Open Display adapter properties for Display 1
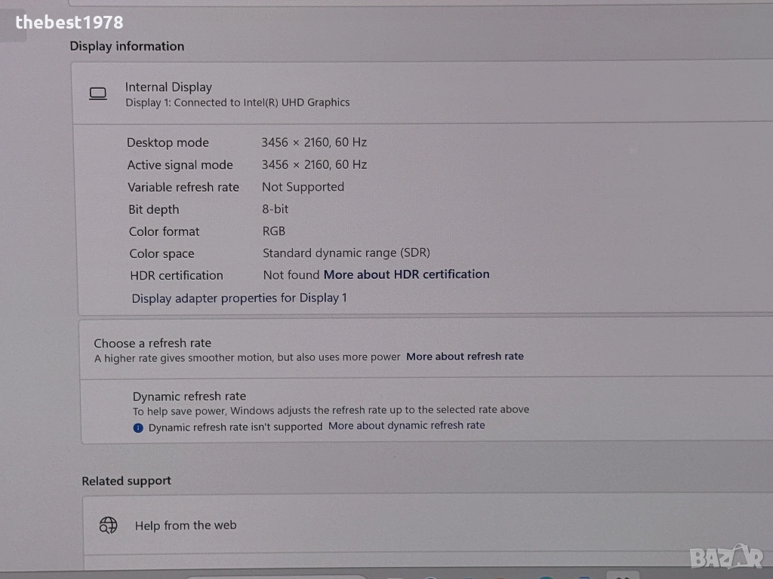The image size is (773, 579). pos(239,298)
